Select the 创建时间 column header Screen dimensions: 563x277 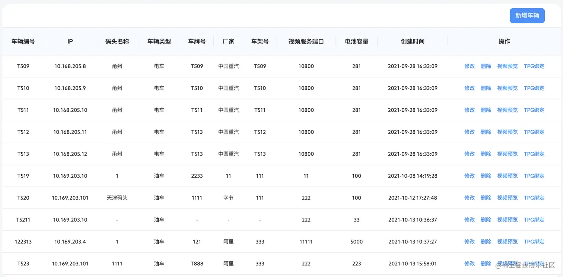pos(413,42)
